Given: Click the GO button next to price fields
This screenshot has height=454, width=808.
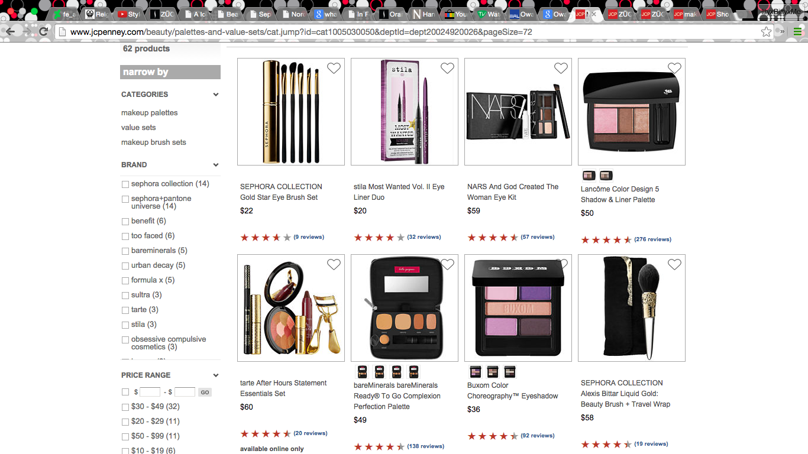Looking at the screenshot, I should point(204,391).
